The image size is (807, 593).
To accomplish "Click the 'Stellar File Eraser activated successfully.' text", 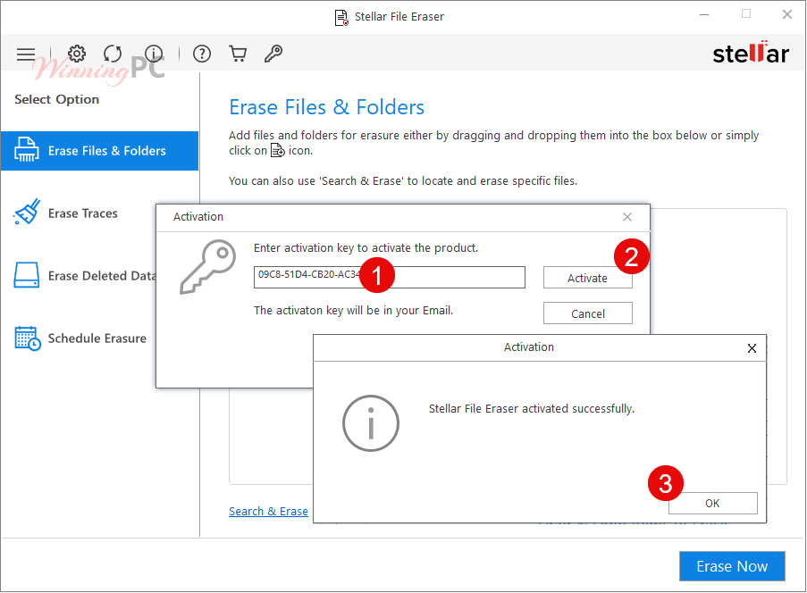I will pyautogui.click(x=532, y=409).
